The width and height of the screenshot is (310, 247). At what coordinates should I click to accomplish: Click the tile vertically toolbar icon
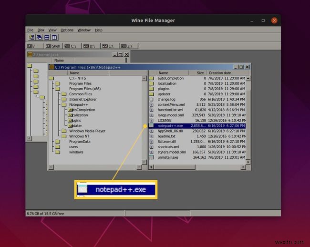(x=54, y=37)
